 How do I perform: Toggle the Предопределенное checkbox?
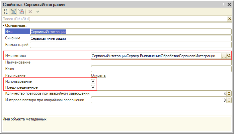(93, 87)
